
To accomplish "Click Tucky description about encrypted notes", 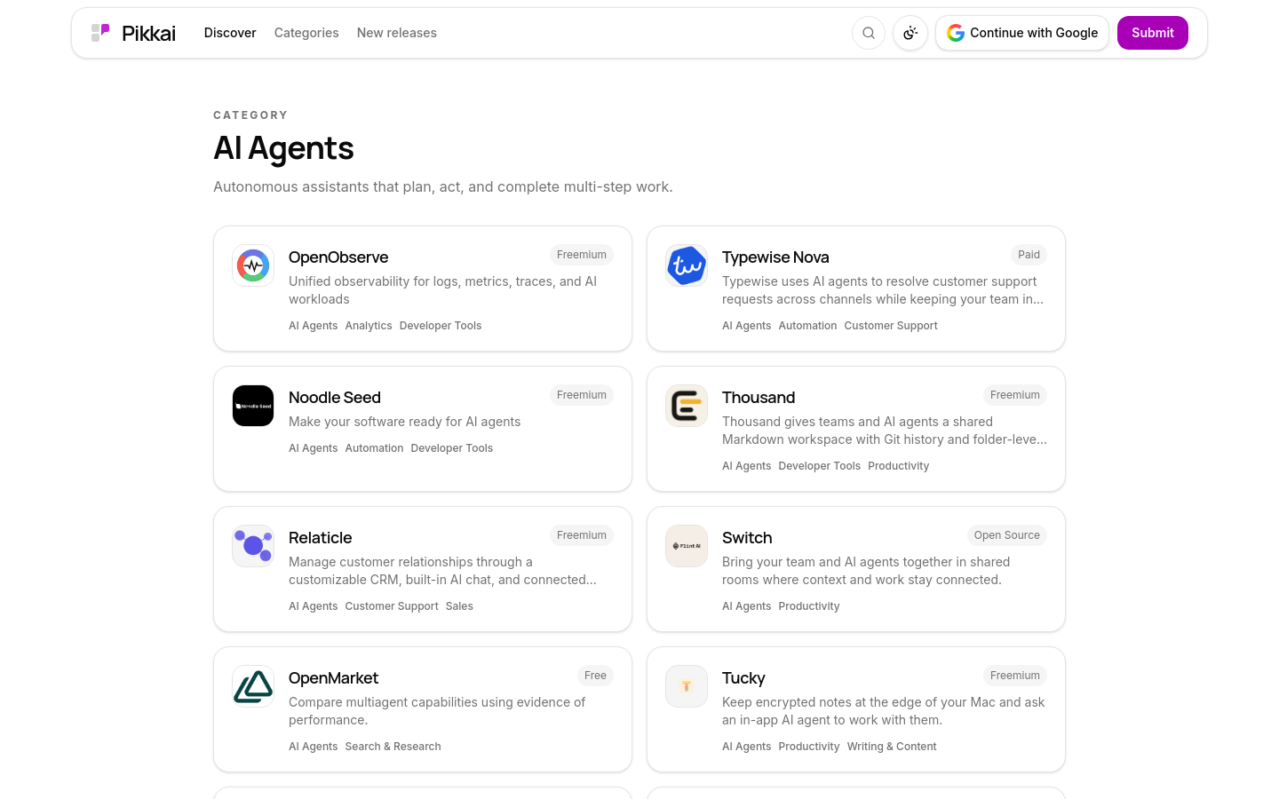I will (x=883, y=711).
